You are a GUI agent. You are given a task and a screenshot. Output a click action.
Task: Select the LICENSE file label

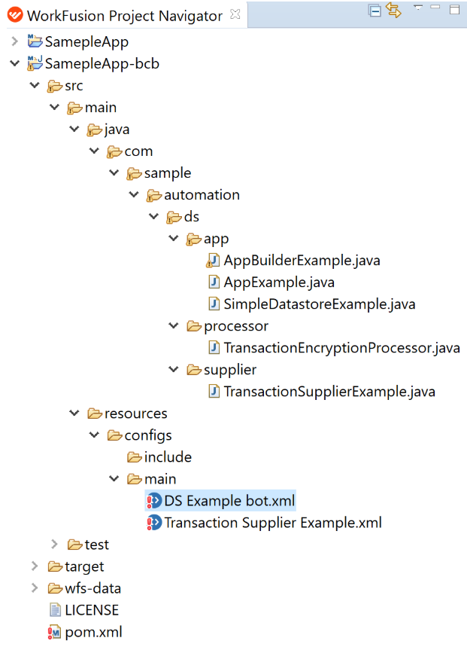tap(92, 610)
